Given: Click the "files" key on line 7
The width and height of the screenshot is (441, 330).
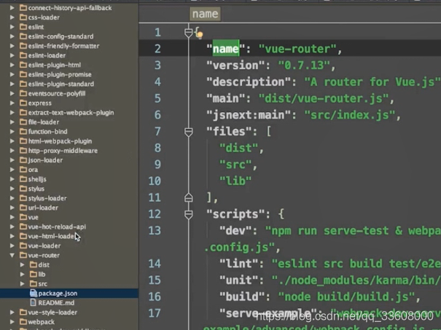Looking at the screenshot, I should pyautogui.click(x=229, y=132).
